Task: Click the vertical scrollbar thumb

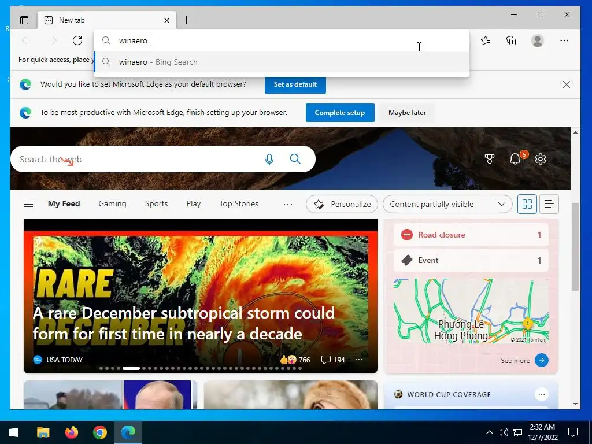Action: [575, 247]
